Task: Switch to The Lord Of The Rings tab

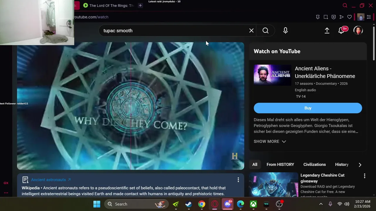Action: coord(108,5)
